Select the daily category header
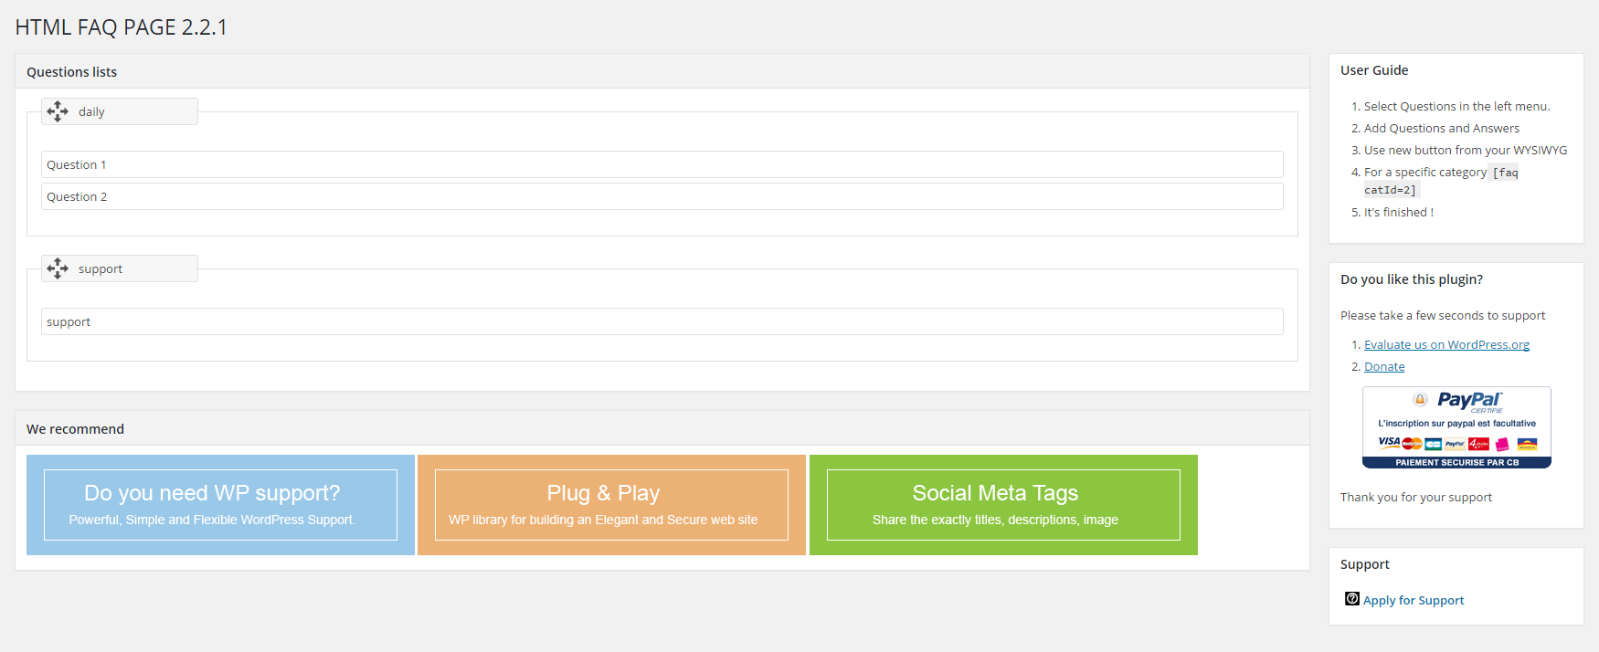The height and width of the screenshot is (652, 1599). coord(120,111)
